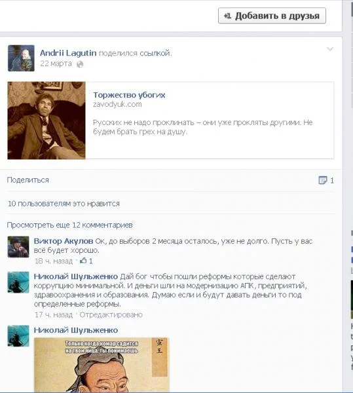Open Andrii Lagutin profile name link
Image resolution: width=353 pixels, height=393 pixels.
[x=68, y=53]
